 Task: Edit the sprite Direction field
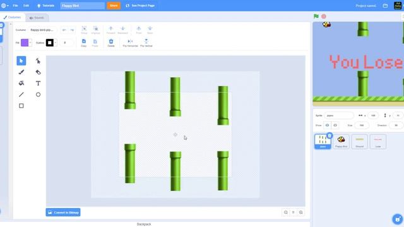(x=396, y=125)
